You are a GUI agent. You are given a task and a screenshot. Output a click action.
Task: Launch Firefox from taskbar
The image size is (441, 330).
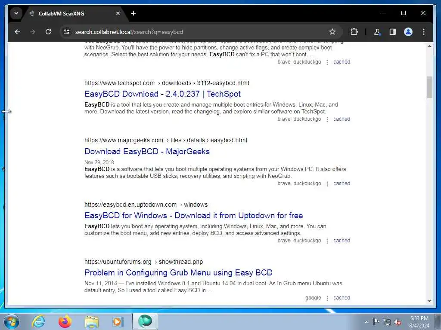(65, 321)
